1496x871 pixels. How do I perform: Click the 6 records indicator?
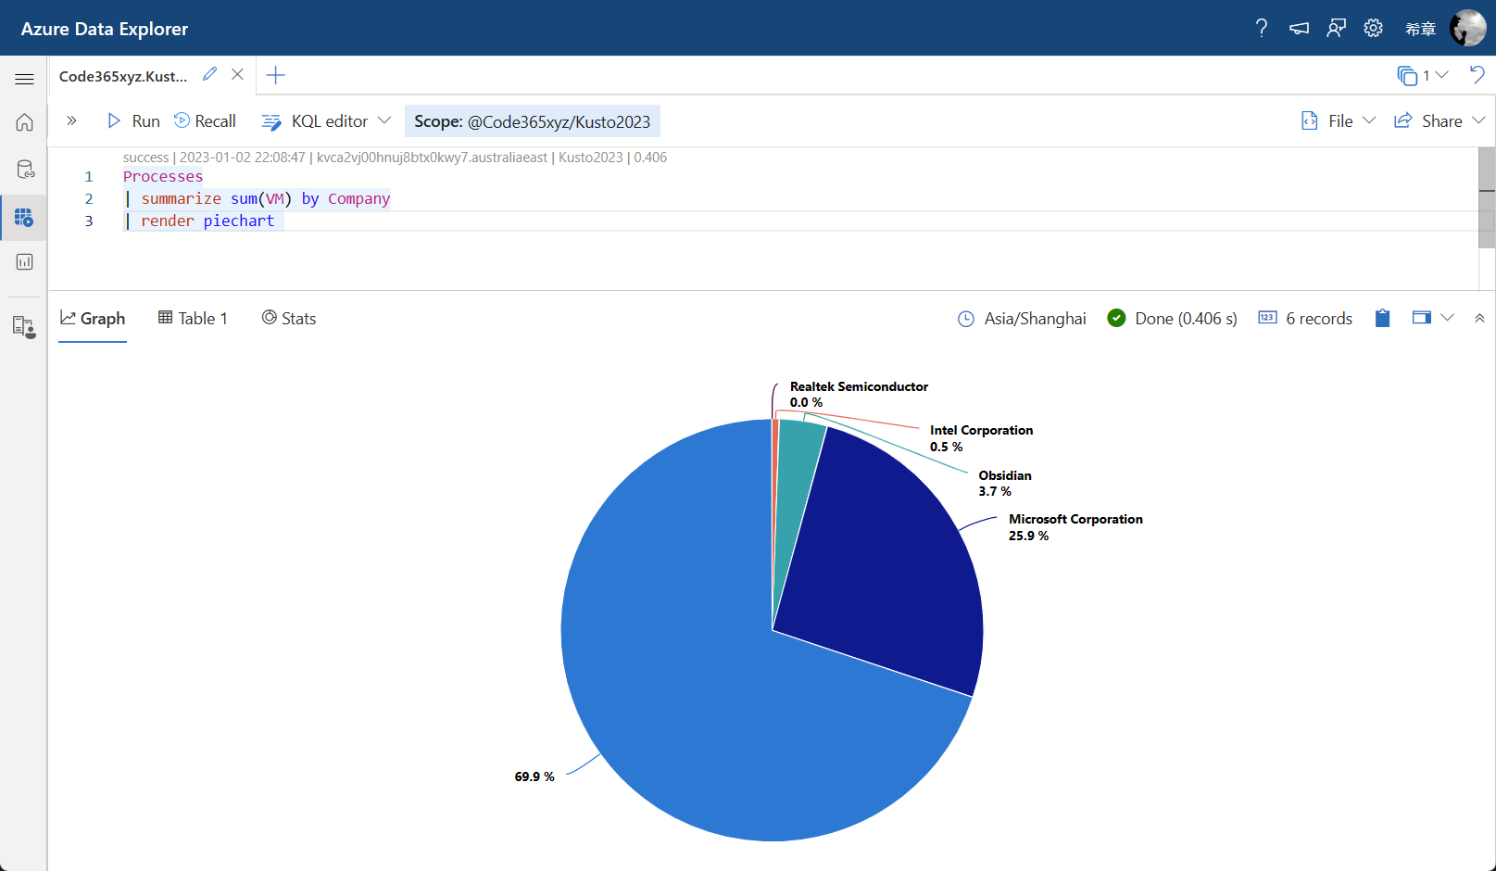coord(1305,319)
